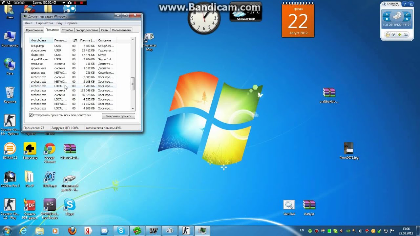Select the spoolsv.exe process row
The height and width of the screenshot is (236, 420).
(x=73, y=68)
